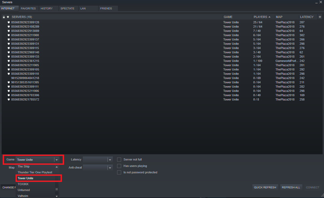This screenshot has width=324, height=198.
Task: Click the Refresh All button
Action: pyautogui.click(x=291, y=187)
